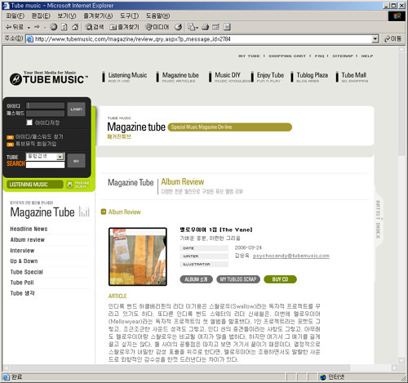408x383 pixels.
Task: Open the Magazine tube nav tab
Action: [x=178, y=77]
